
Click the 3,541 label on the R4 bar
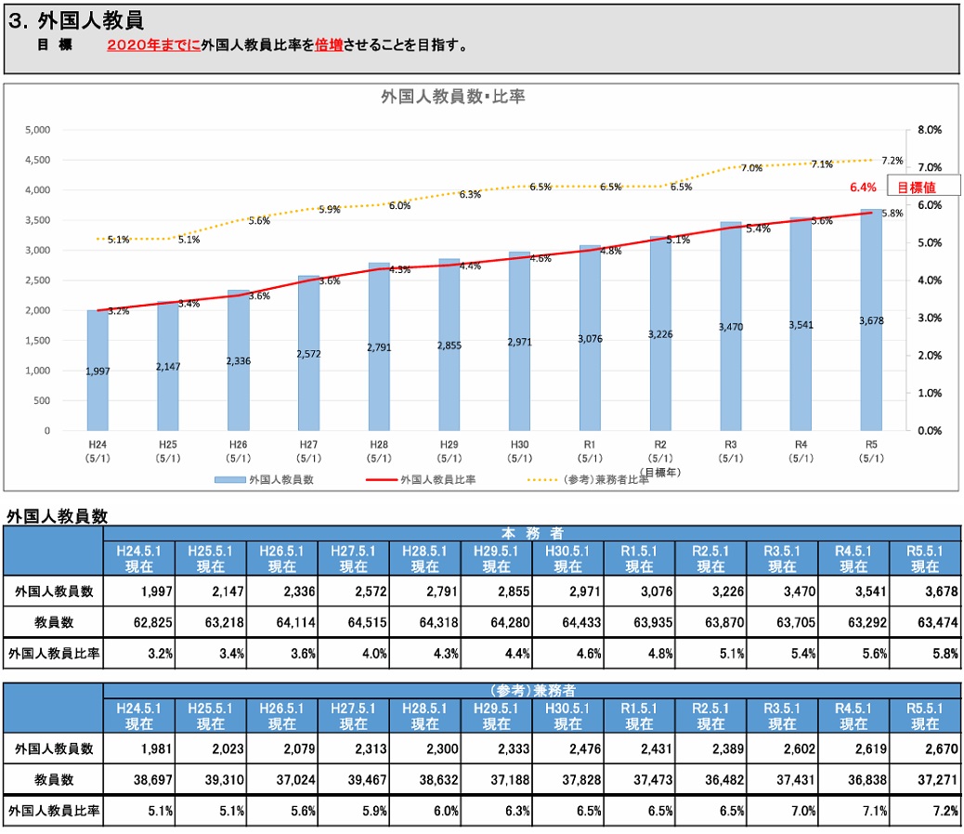click(x=801, y=324)
